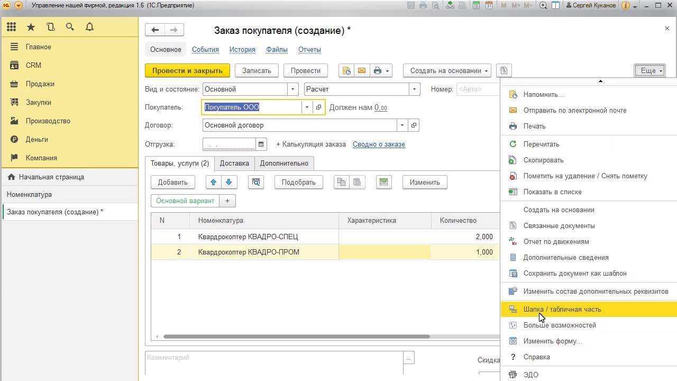Open the calendar picker for Отгрузка

coord(261,144)
